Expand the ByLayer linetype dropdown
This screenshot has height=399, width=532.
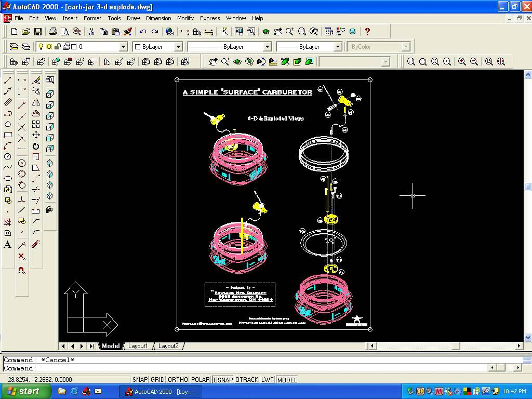pyautogui.click(x=267, y=47)
